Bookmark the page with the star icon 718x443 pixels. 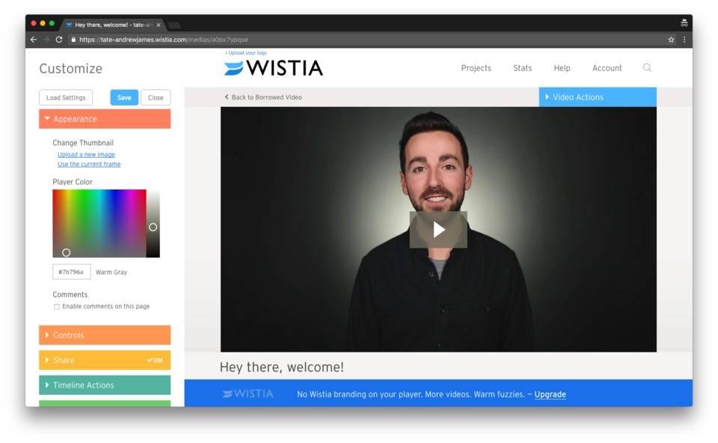pos(672,40)
